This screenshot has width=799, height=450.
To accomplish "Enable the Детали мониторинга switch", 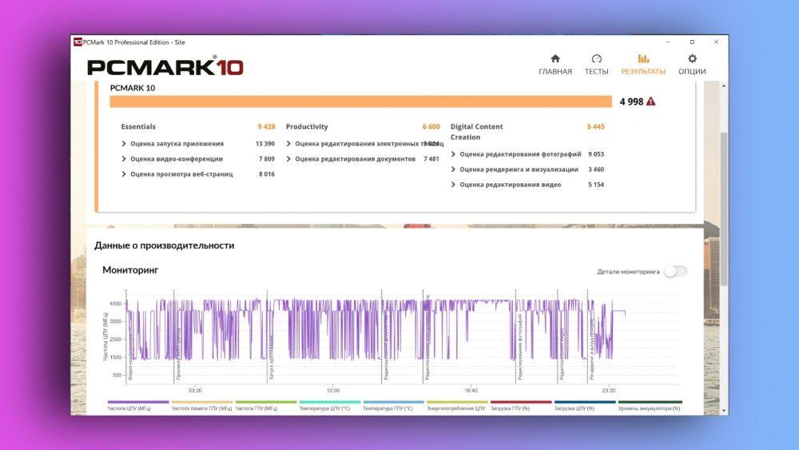I will pyautogui.click(x=675, y=272).
